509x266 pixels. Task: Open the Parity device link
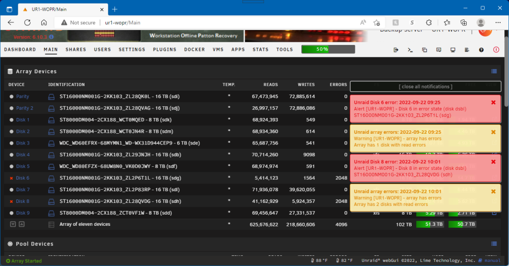[x=22, y=97]
